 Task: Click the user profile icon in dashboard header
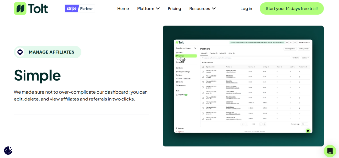(291, 43)
